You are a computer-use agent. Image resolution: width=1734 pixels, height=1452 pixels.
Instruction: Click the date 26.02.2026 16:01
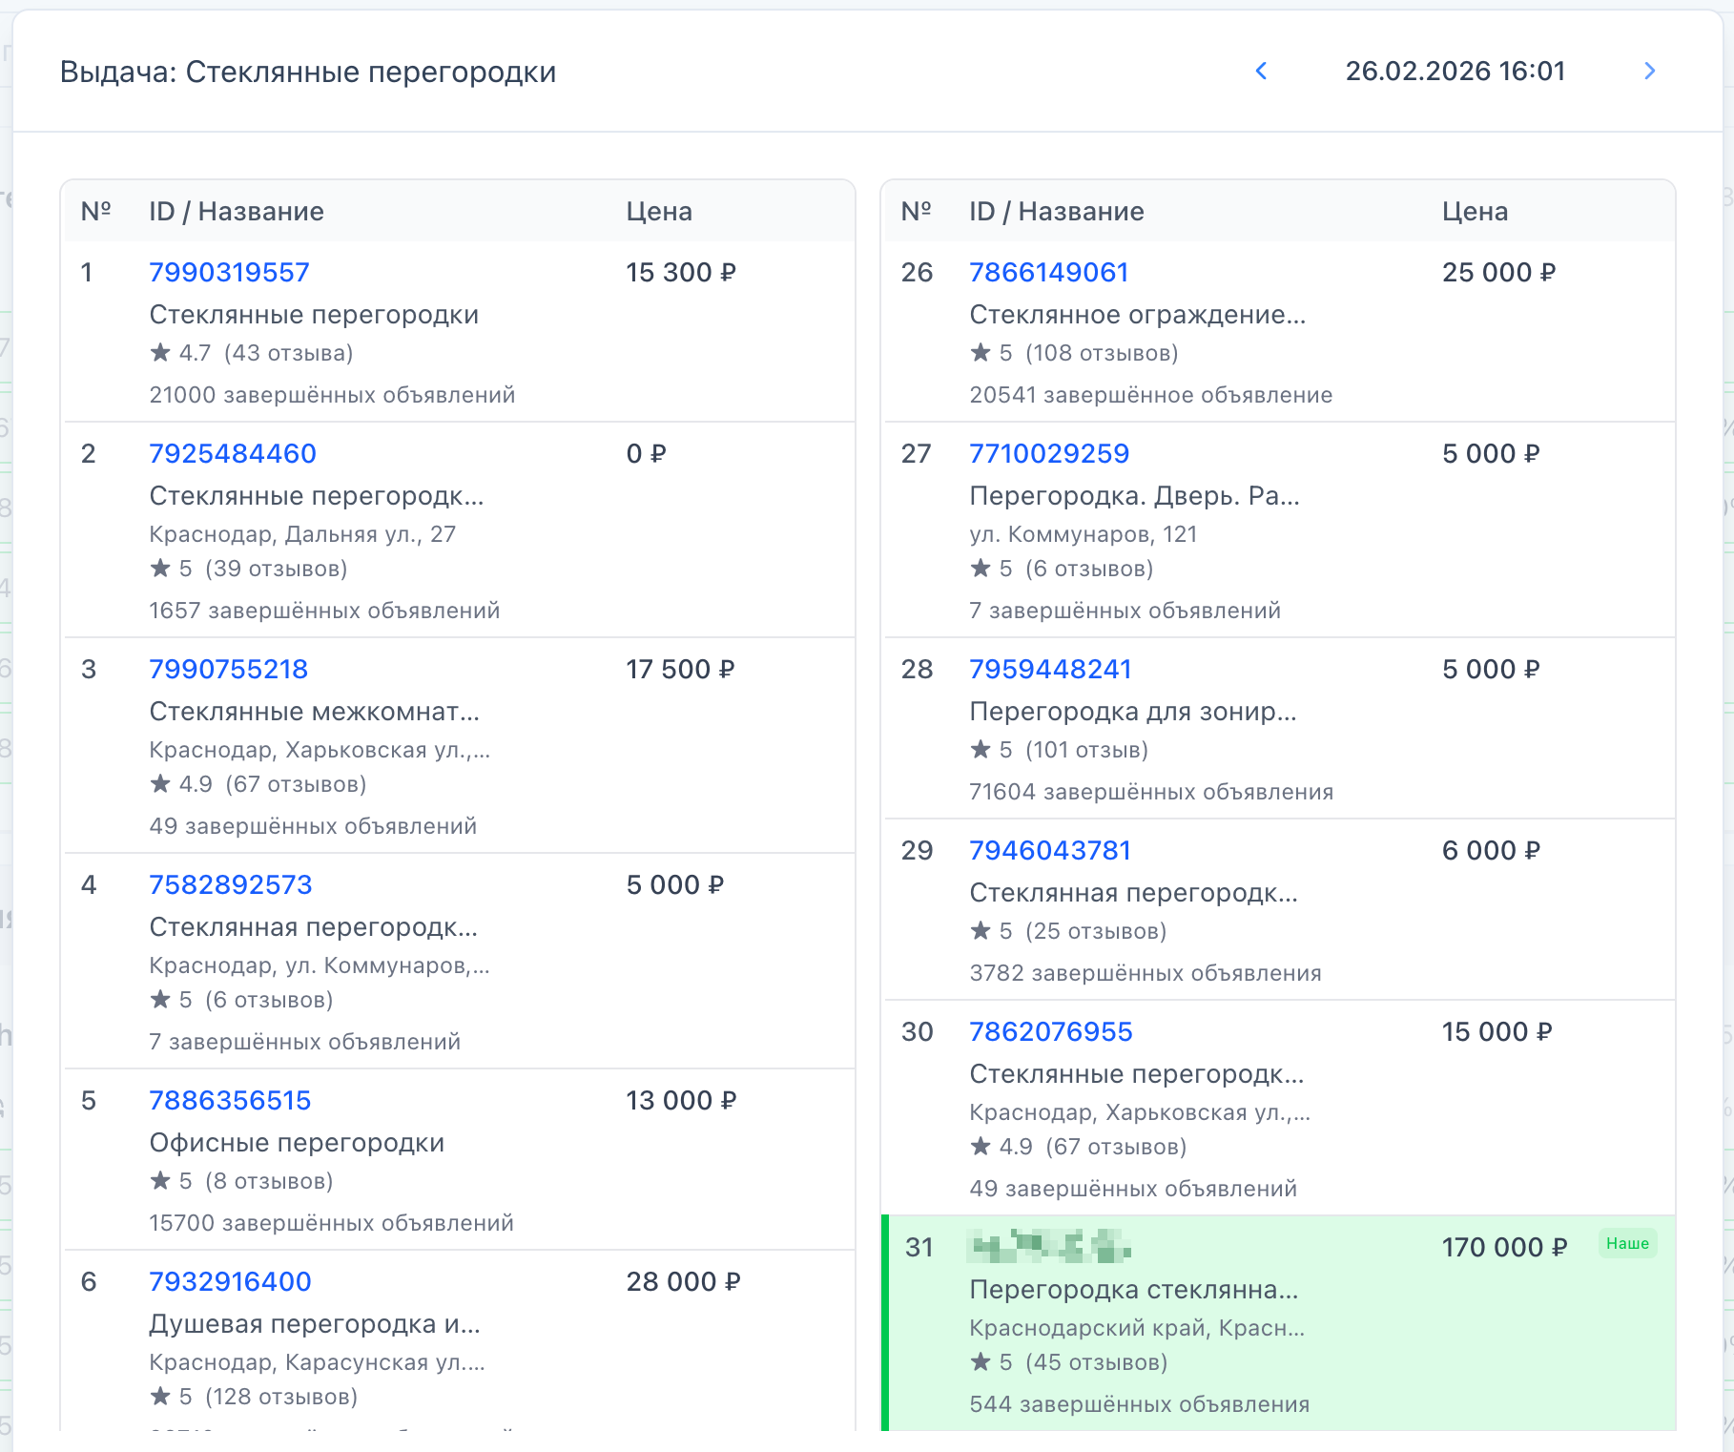pos(1455,72)
